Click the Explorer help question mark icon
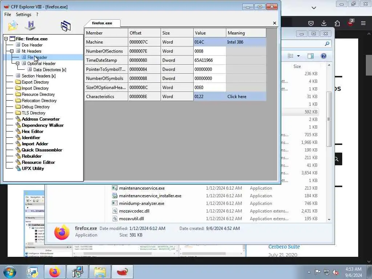The image size is (372, 279). coord(323,56)
